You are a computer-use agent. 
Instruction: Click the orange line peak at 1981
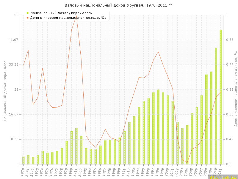tap(76, 16)
